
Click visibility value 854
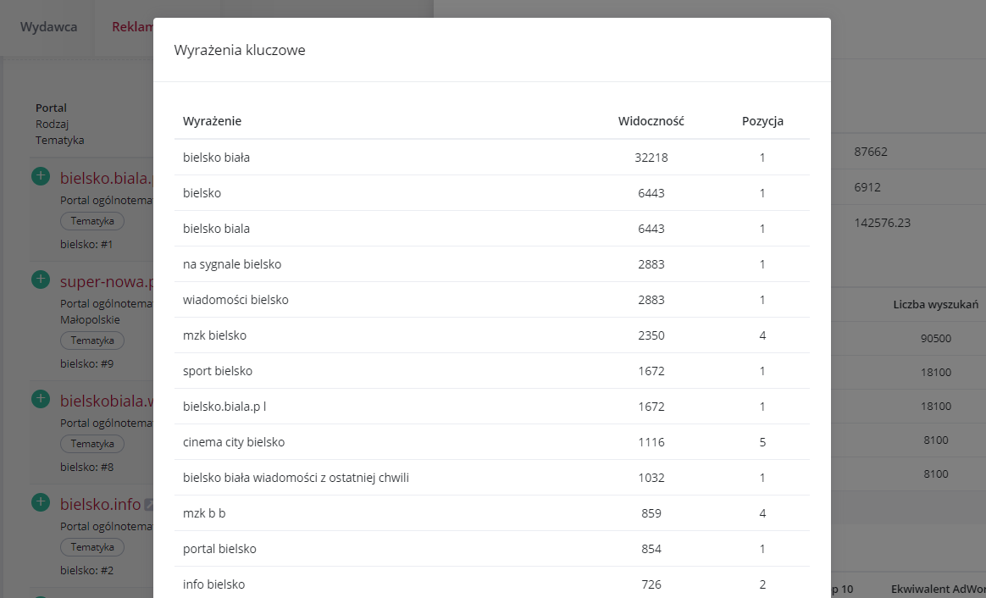pyautogui.click(x=651, y=549)
